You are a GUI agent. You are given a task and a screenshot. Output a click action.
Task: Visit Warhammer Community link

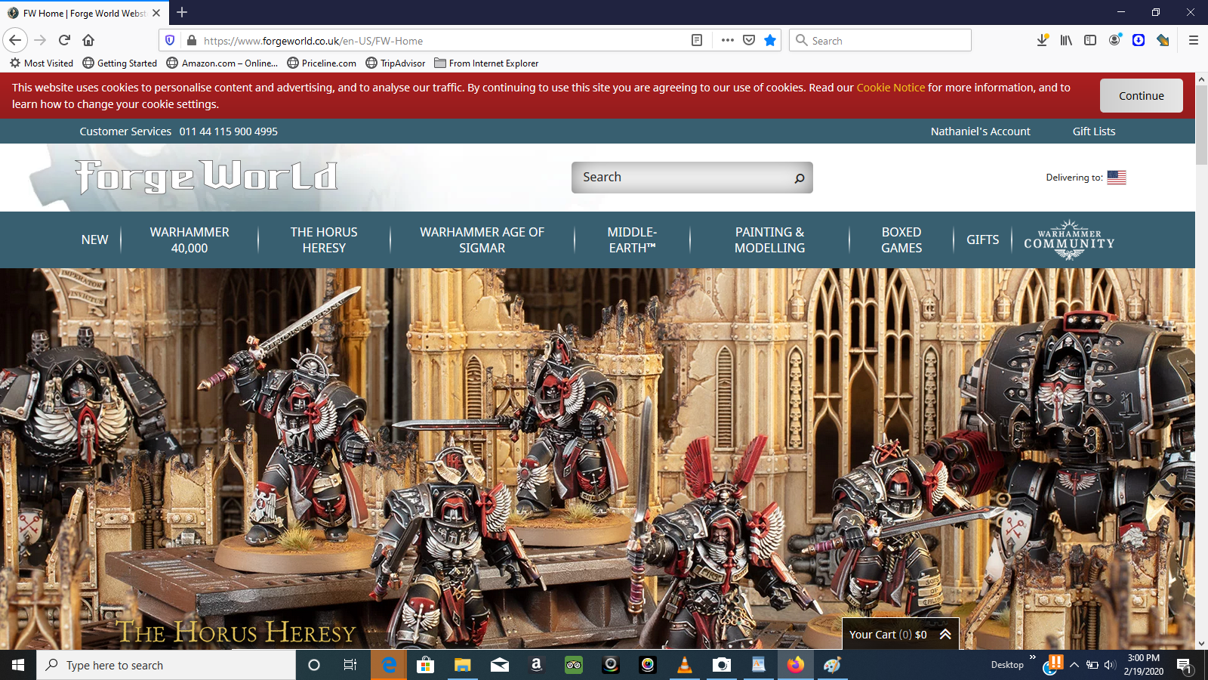pos(1069,240)
